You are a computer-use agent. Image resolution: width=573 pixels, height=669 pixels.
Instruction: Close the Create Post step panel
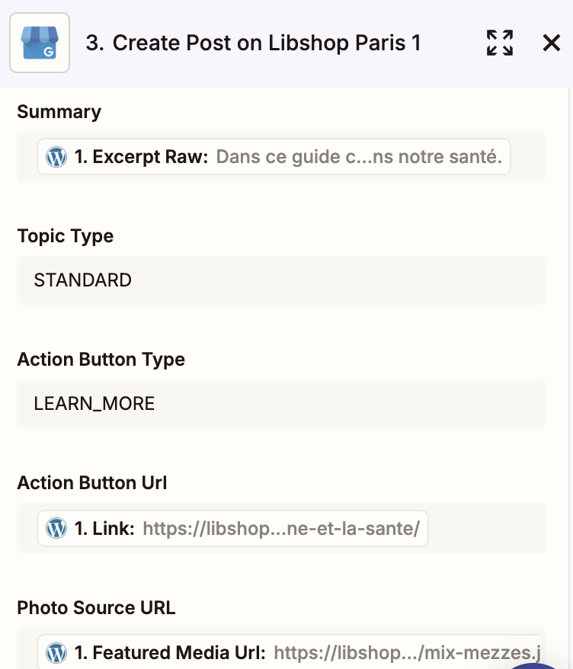551,43
